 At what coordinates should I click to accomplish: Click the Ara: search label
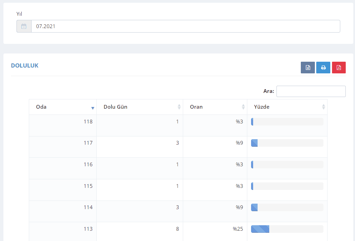269,91
